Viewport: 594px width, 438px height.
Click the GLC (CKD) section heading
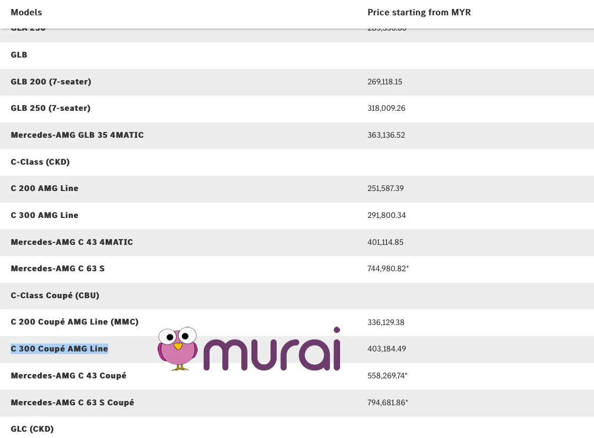tap(32, 429)
